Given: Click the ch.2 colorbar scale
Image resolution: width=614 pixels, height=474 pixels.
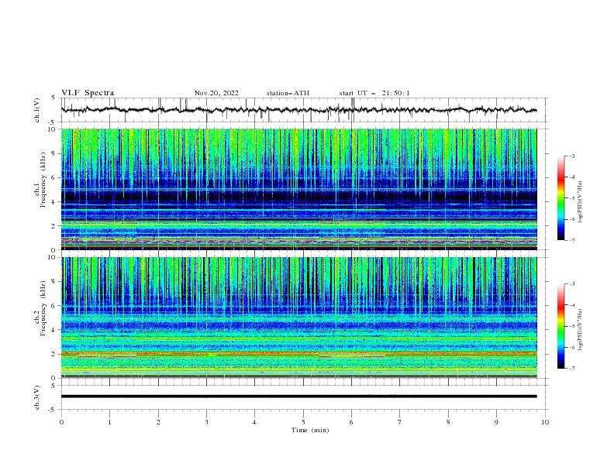Looking at the screenshot, I should click(x=561, y=326).
